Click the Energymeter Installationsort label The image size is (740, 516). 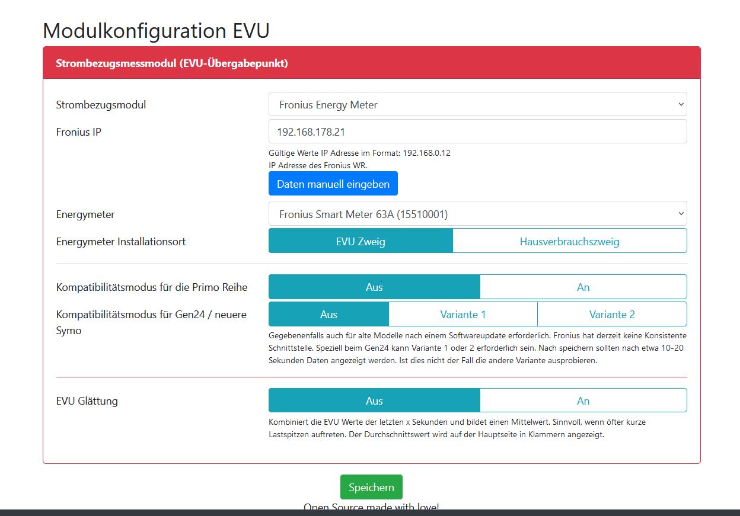(121, 242)
